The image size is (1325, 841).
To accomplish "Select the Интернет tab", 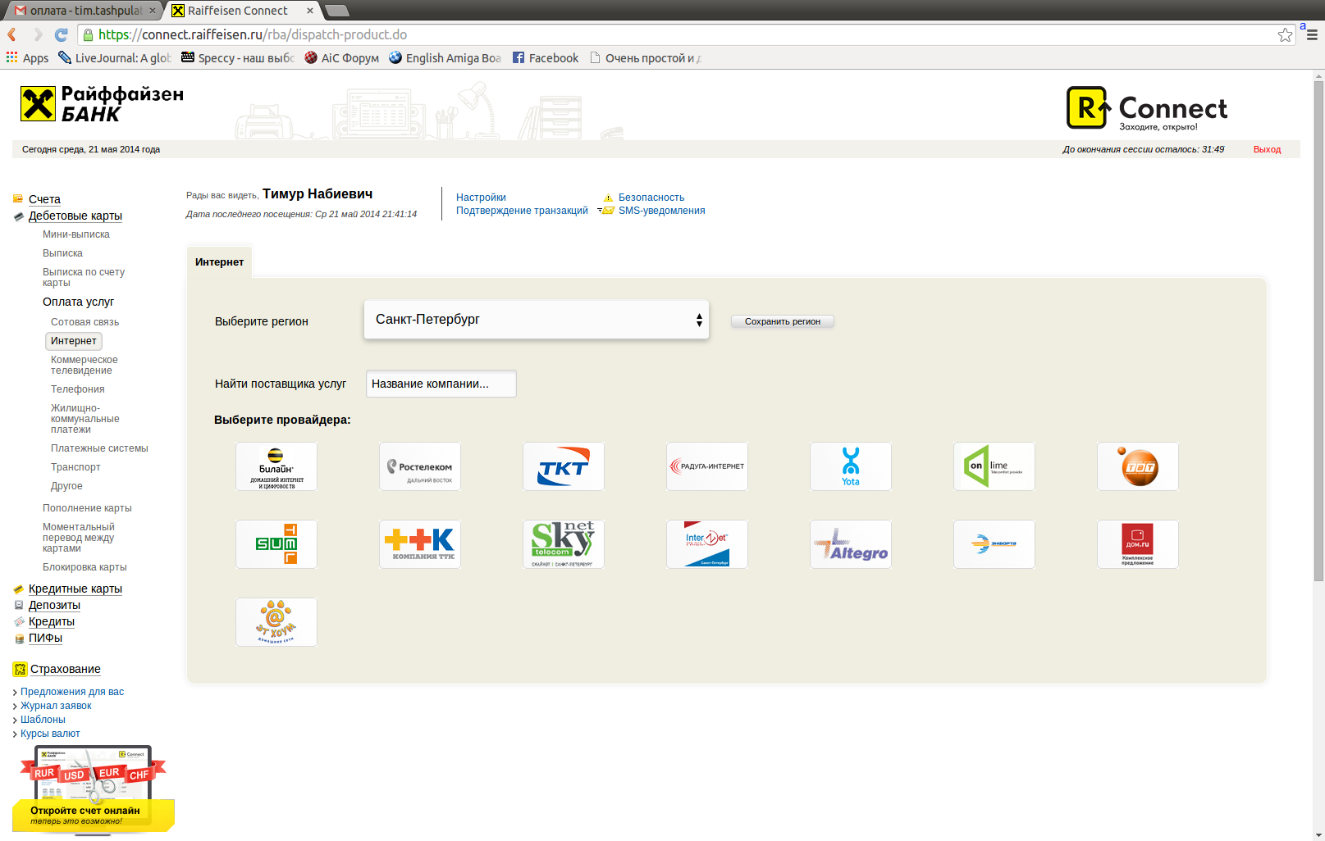I will coord(219,262).
